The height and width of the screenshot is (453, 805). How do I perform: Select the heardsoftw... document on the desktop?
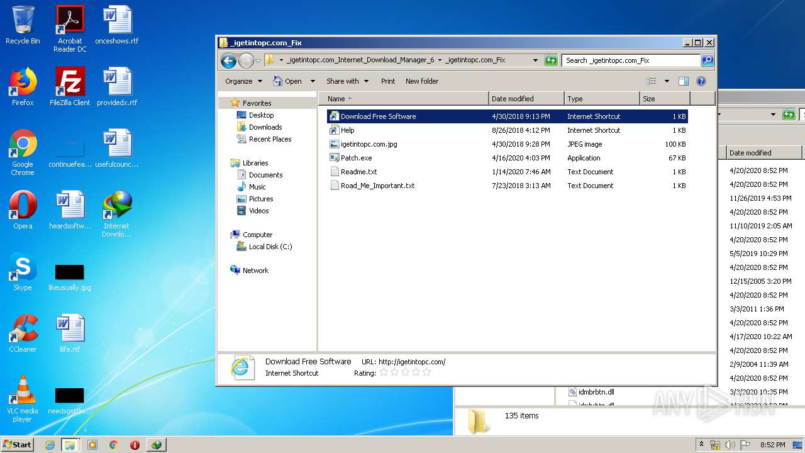(70, 210)
